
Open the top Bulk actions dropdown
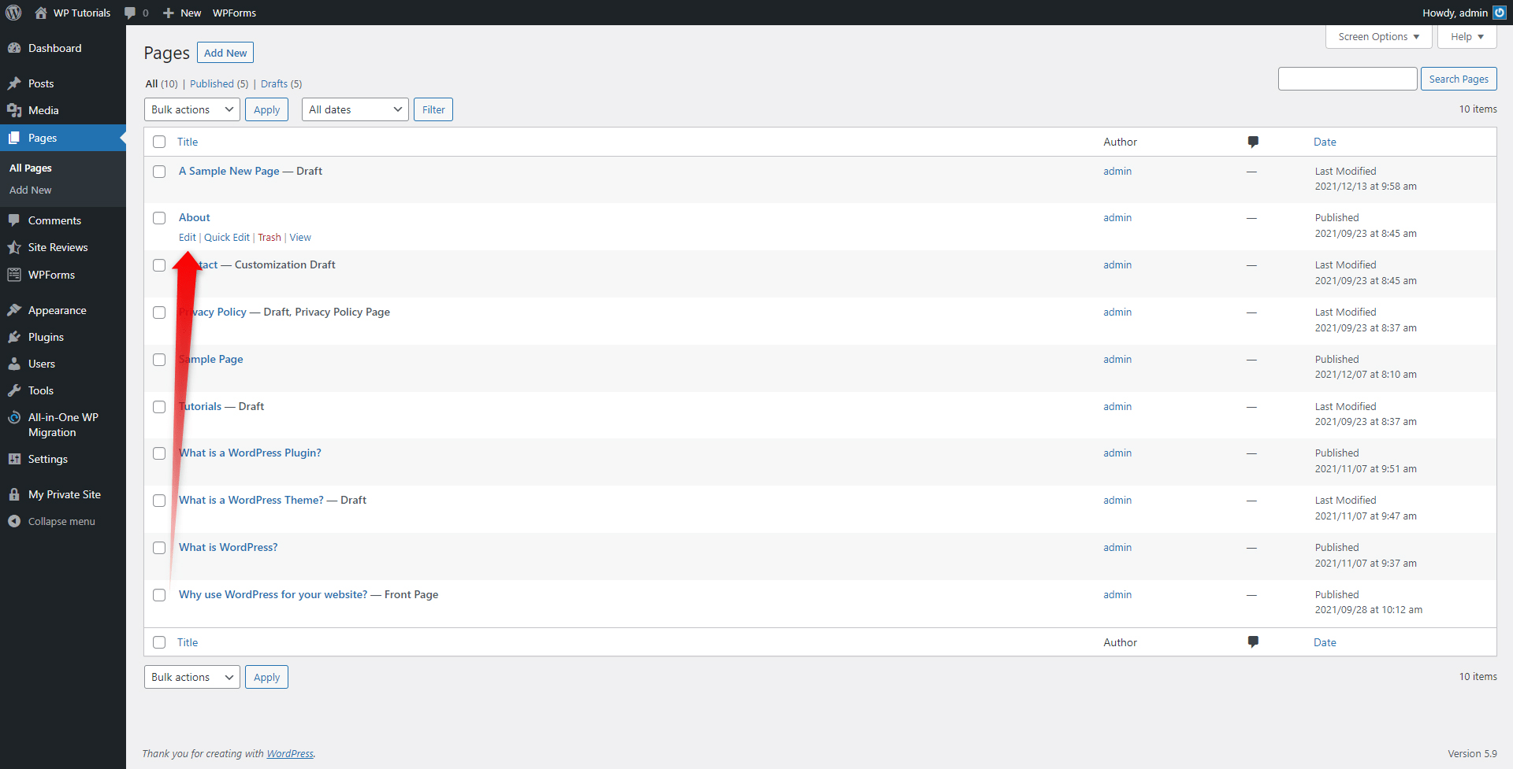pos(192,109)
